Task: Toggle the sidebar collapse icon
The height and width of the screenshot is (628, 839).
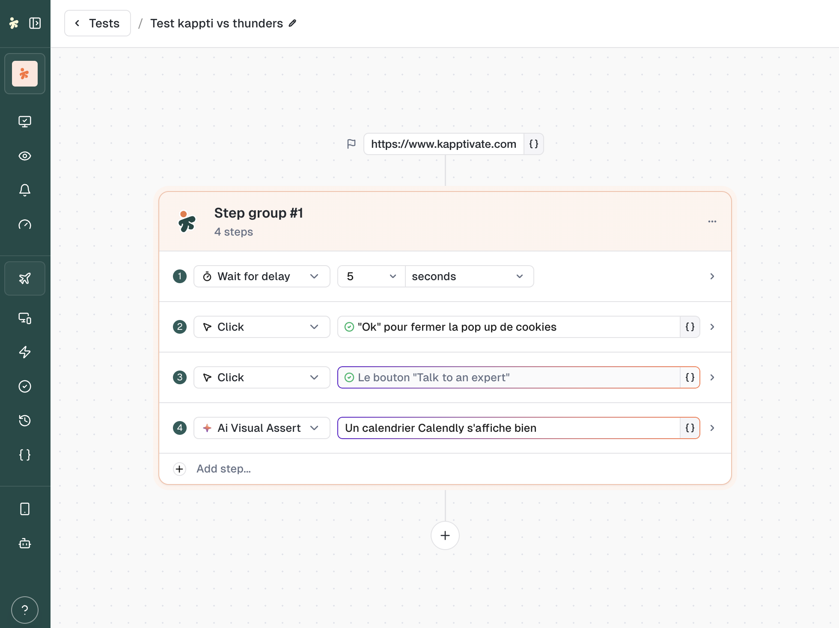Action: (x=35, y=23)
